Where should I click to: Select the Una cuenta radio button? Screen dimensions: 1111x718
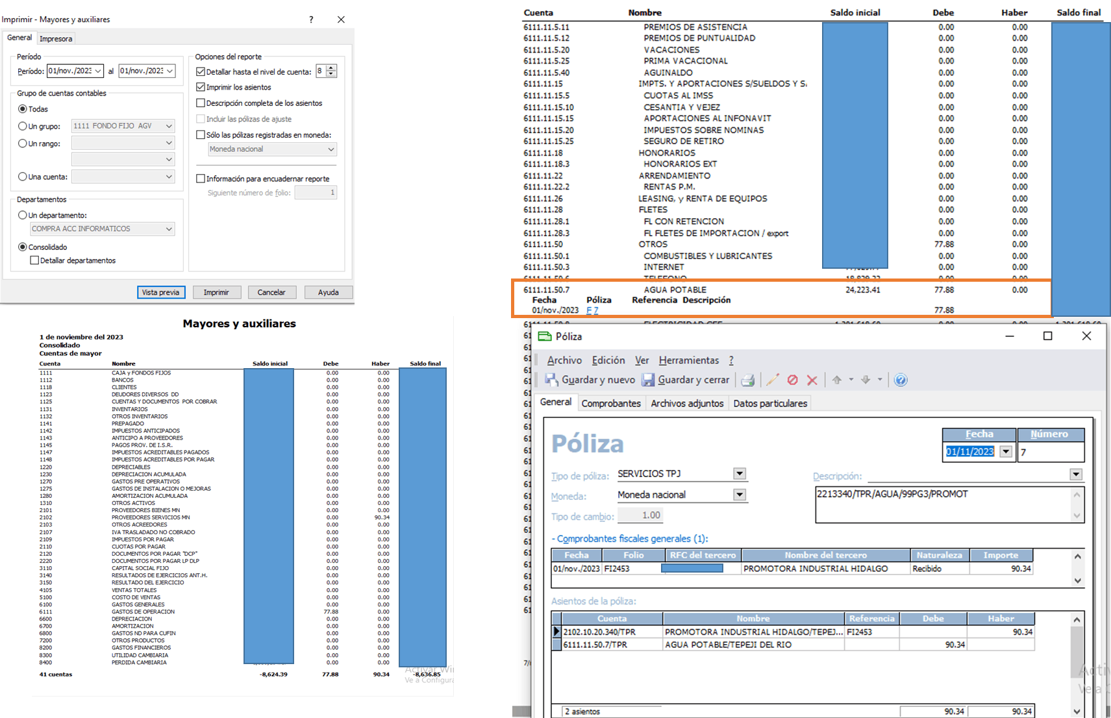[x=23, y=177]
